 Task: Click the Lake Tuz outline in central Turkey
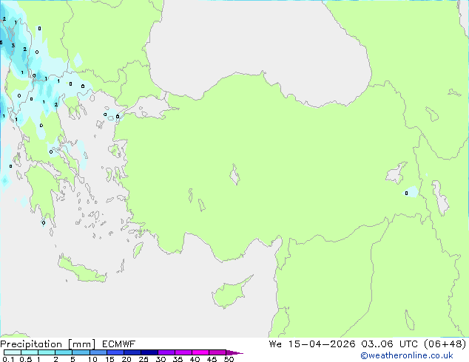click(x=234, y=174)
